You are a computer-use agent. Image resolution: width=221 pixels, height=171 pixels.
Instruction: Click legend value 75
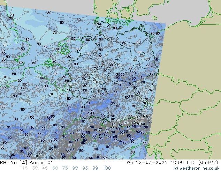(65, 168)
